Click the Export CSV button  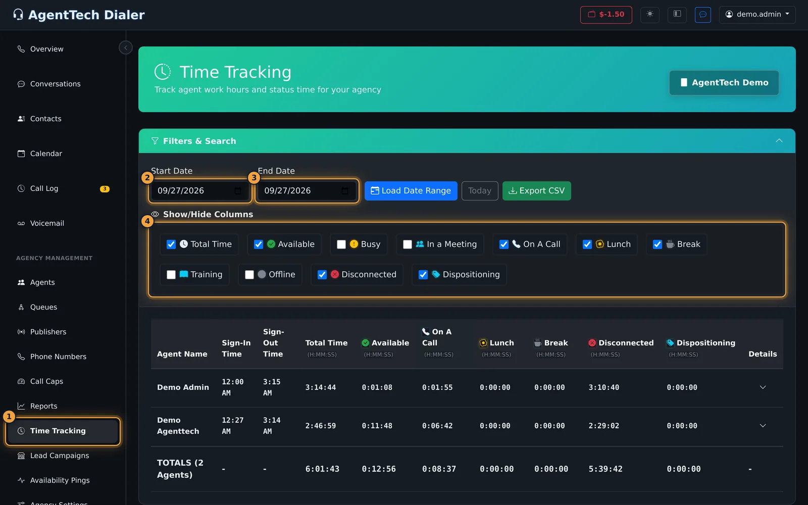tap(537, 191)
